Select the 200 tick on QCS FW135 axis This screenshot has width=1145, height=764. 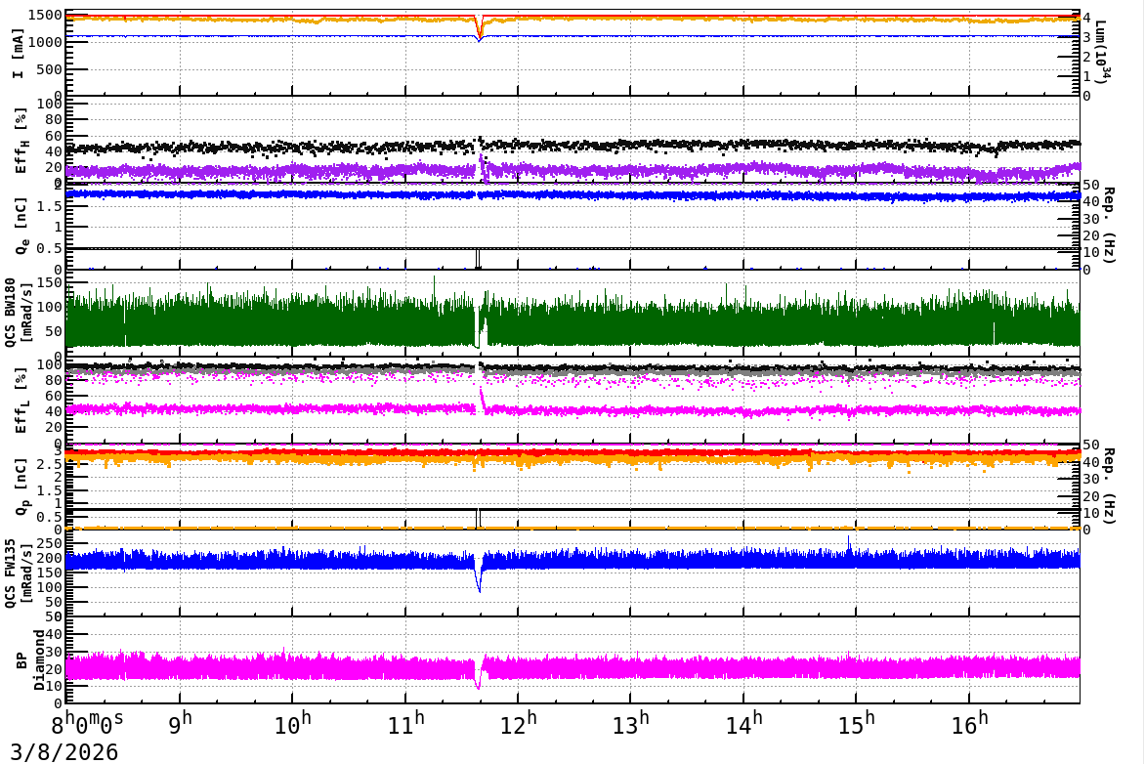pyautogui.click(x=51, y=558)
